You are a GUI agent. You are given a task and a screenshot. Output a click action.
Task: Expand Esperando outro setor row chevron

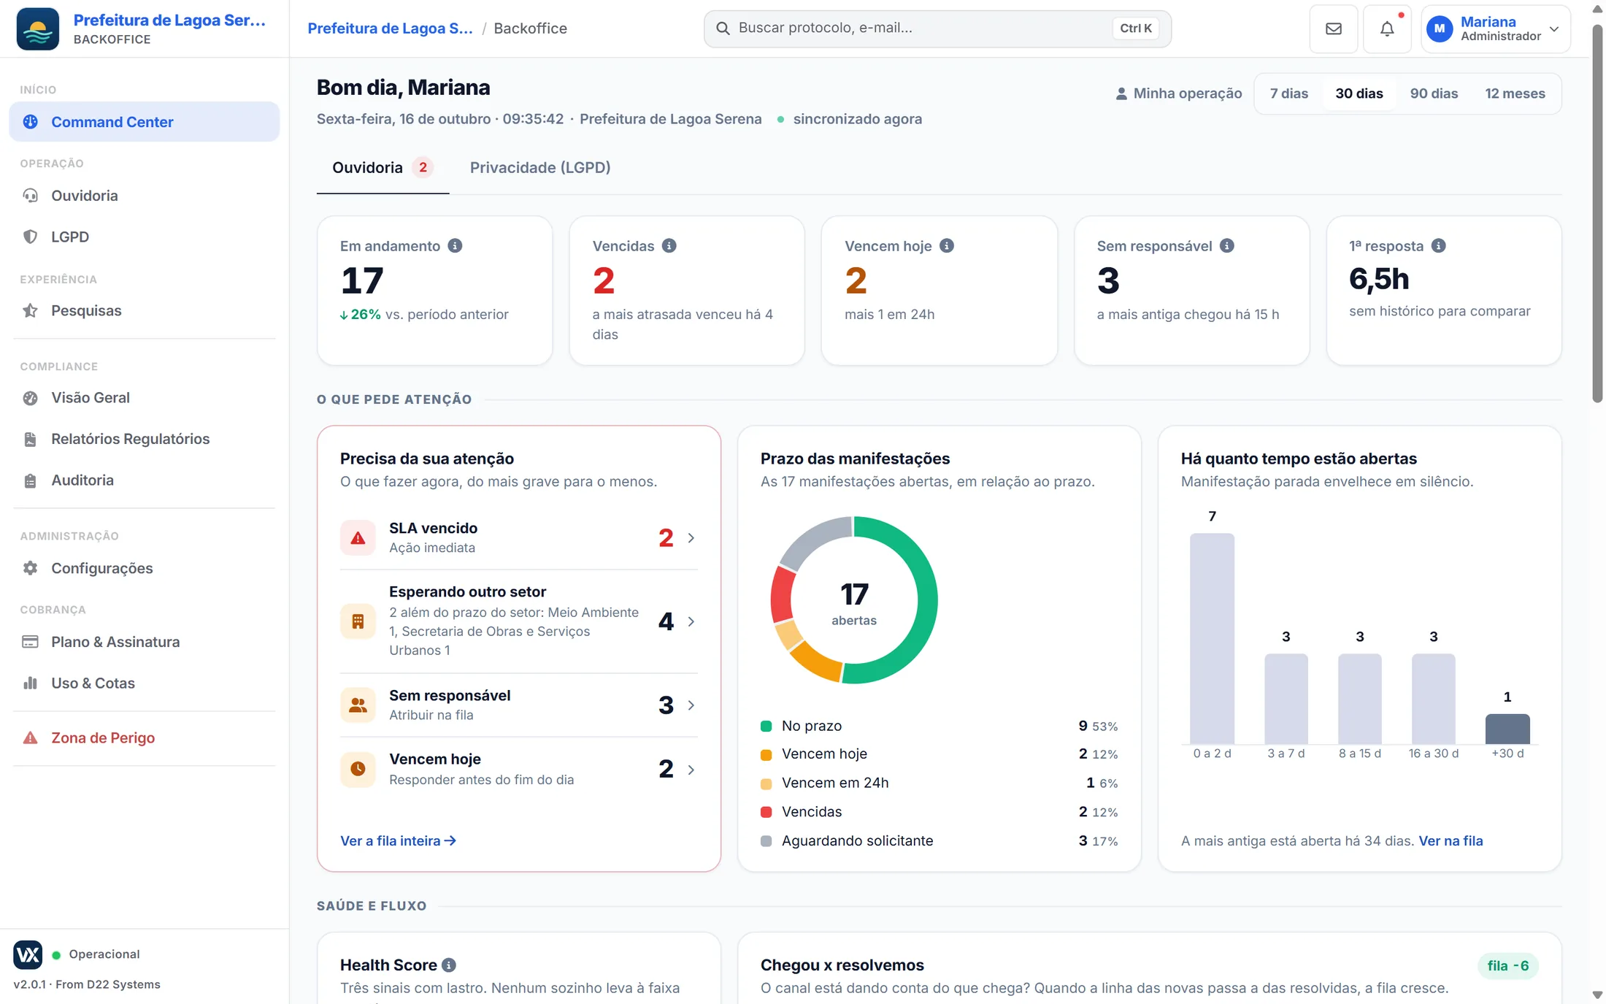691,621
